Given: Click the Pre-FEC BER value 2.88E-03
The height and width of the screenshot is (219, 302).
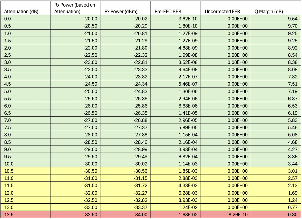Looking at the screenshot, I should [x=176, y=178].
